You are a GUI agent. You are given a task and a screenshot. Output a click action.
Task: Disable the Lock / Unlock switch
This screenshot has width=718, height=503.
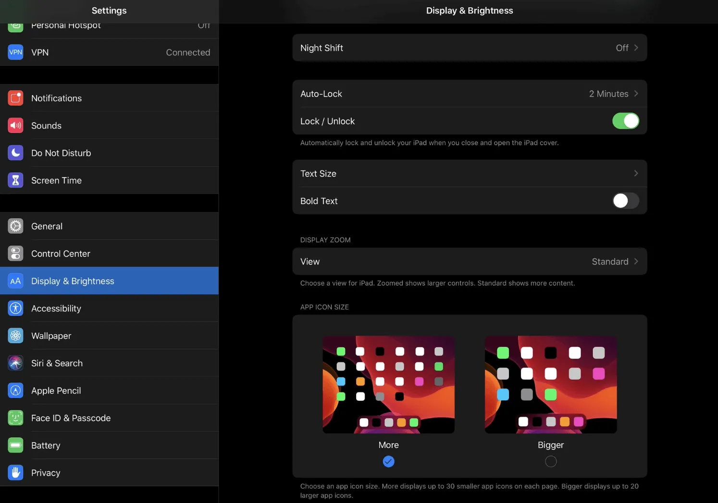(x=625, y=121)
